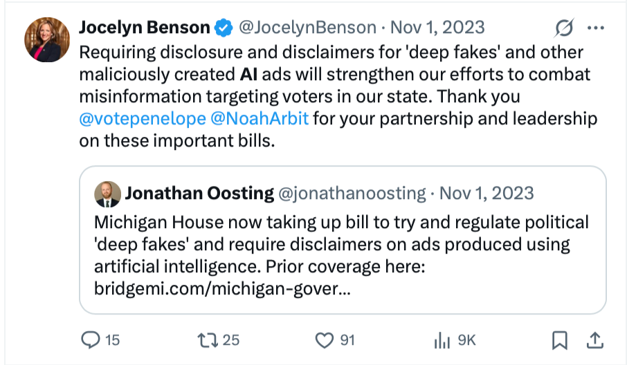The width and height of the screenshot is (627, 365).
Task: Open the tweet's Nov 1, 2023 timestamp
Action: tap(437, 28)
